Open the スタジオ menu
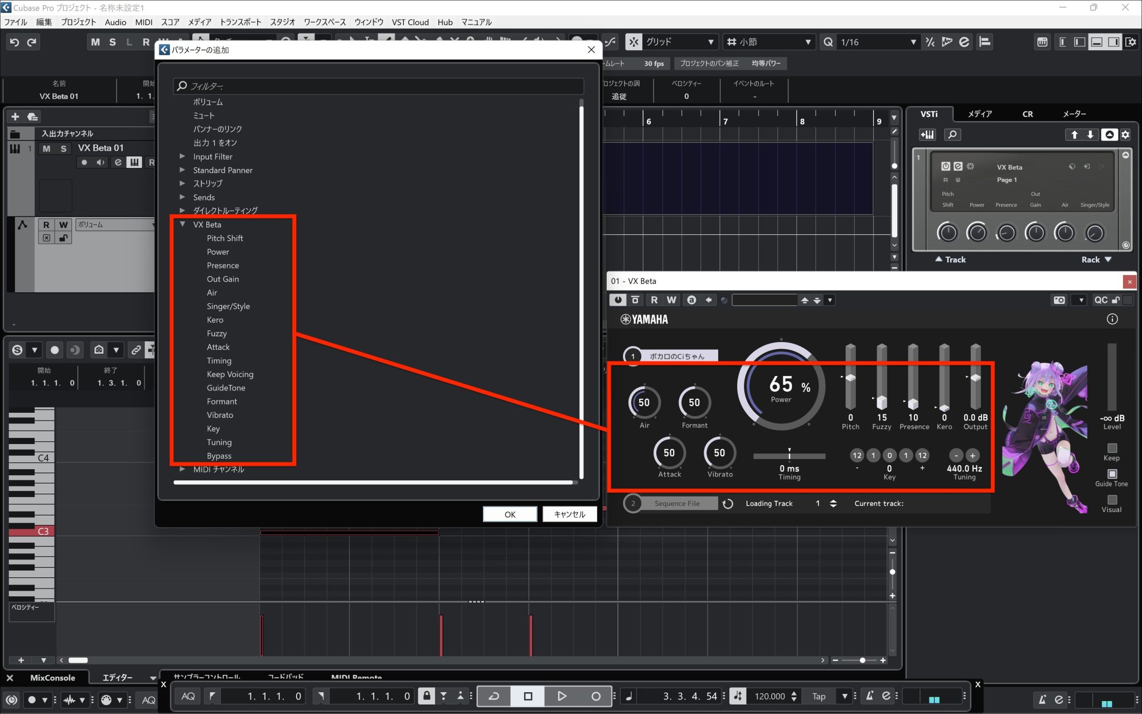 [283, 22]
